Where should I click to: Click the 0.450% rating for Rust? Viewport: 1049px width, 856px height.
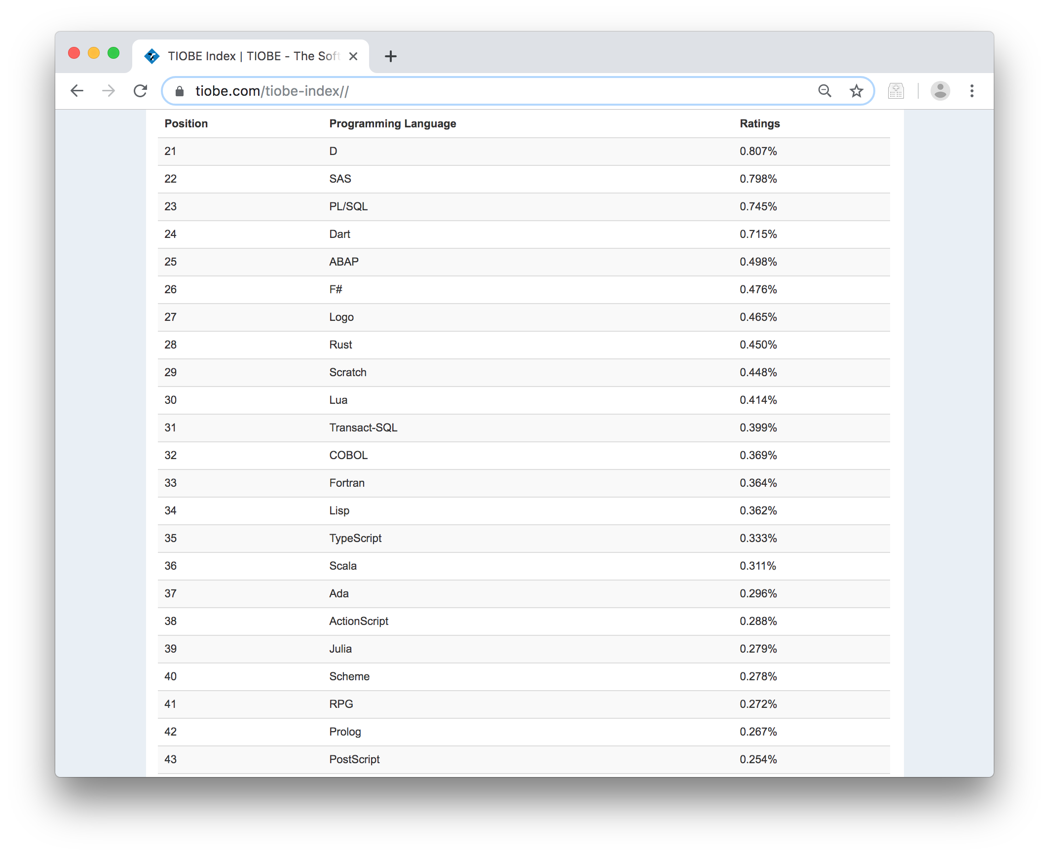pyautogui.click(x=758, y=345)
